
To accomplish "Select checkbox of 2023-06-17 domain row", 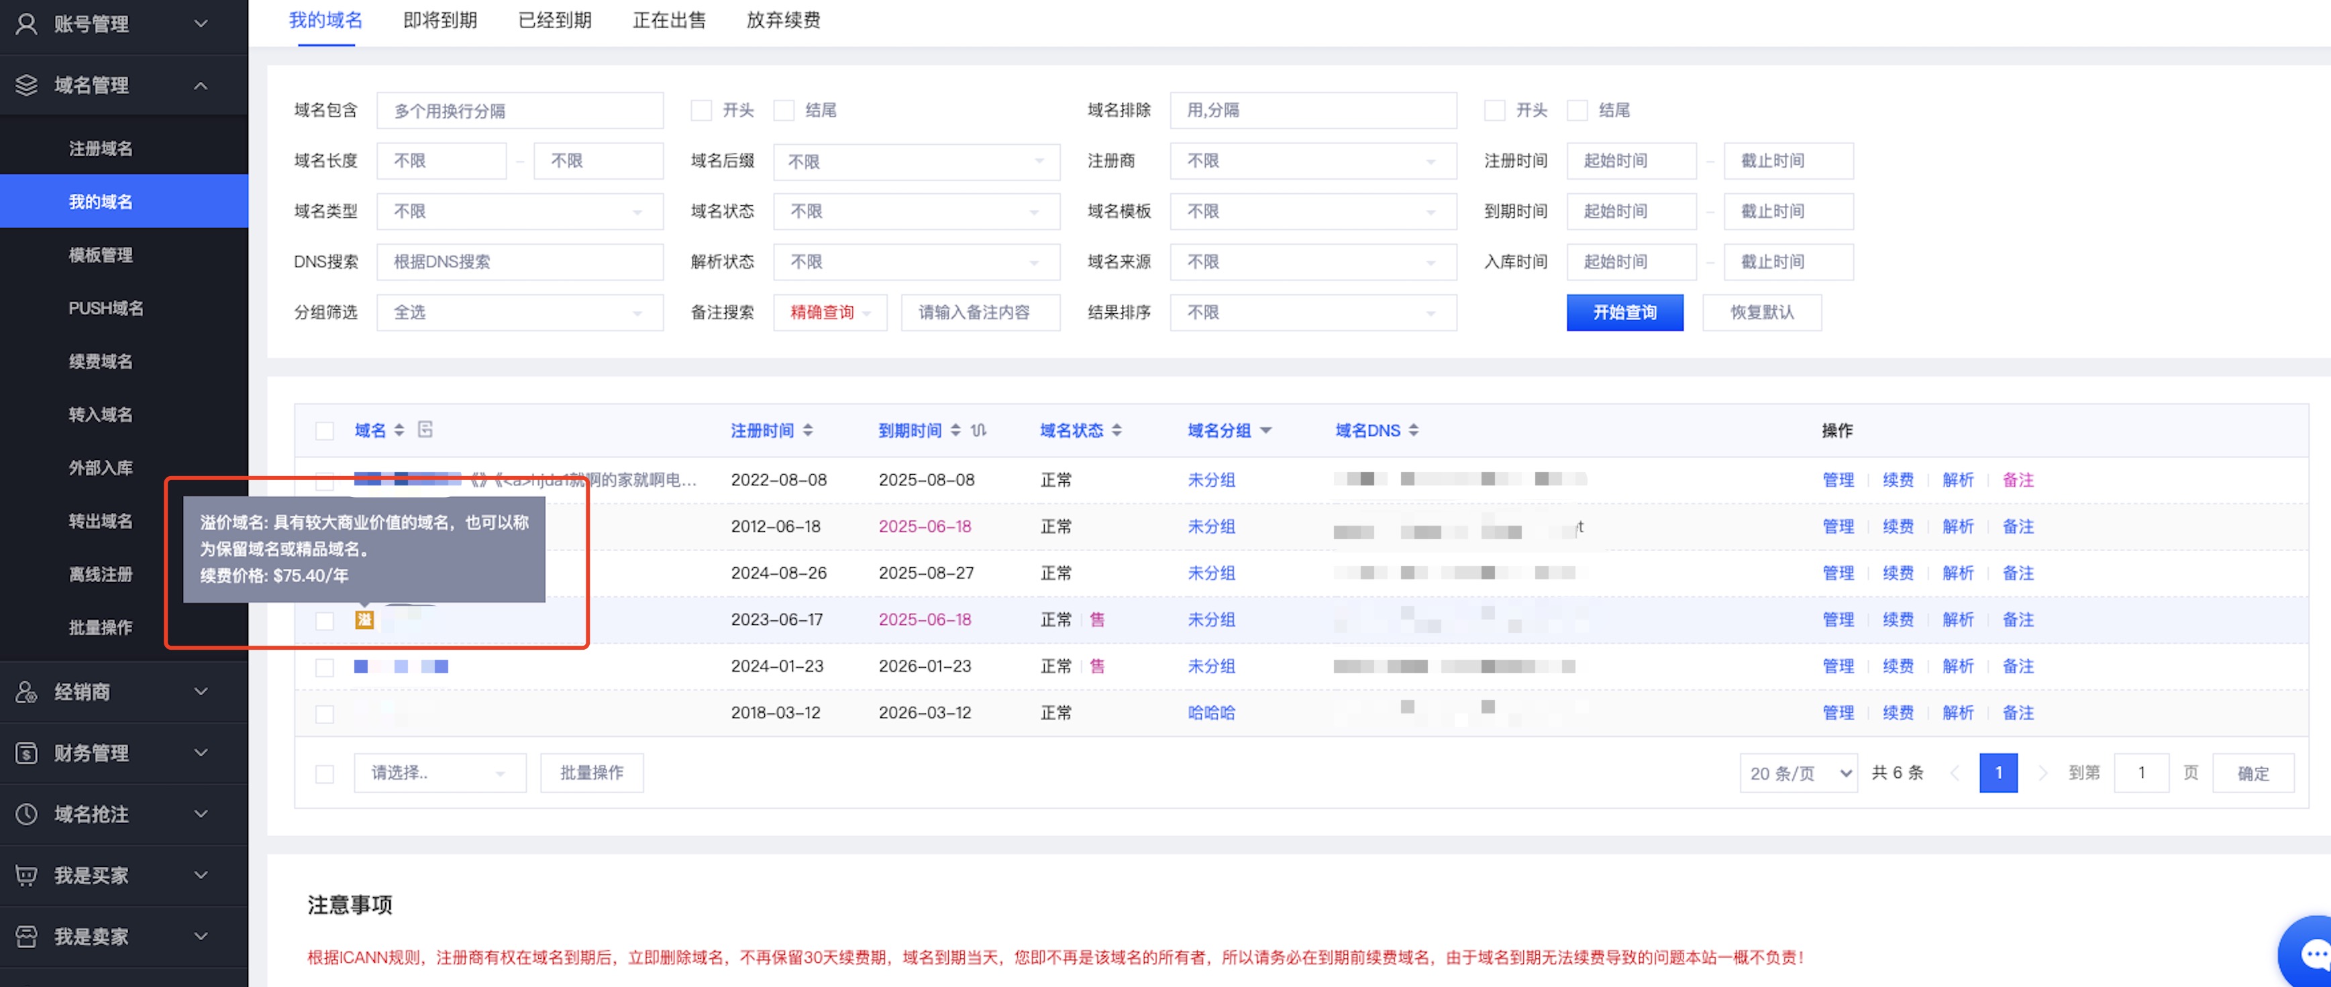I will click(324, 621).
